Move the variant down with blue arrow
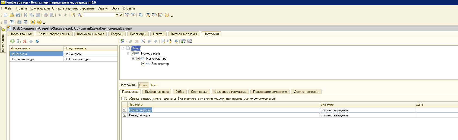 tap(37, 41)
